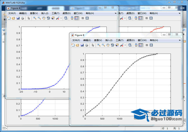
Task: Click dock arrow at Figure 4 menu bar
Action: pyautogui.click(x=115, y=13)
